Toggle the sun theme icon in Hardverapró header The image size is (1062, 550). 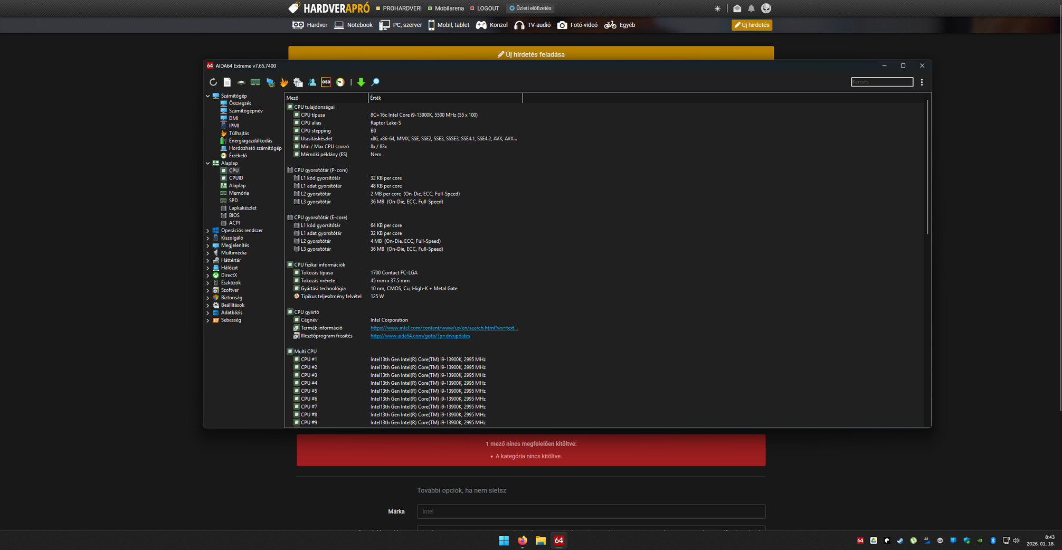pos(717,8)
